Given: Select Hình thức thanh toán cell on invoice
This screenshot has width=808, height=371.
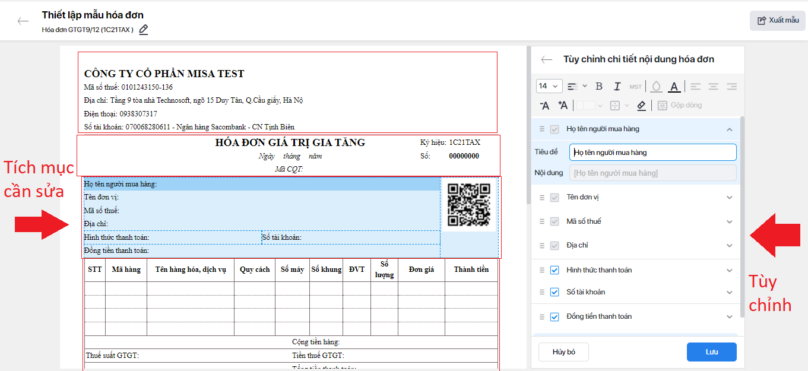Looking at the screenshot, I should point(172,237).
